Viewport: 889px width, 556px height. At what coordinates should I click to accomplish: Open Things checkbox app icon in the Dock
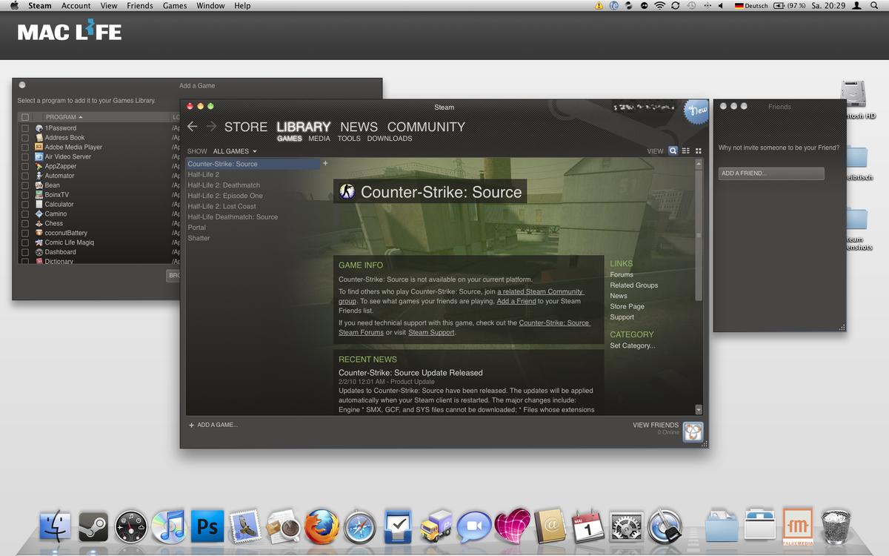399,527
